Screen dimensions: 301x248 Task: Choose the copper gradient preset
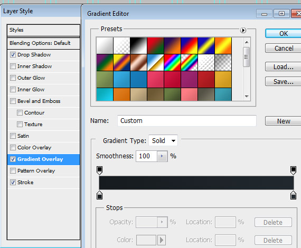(138, 62)
